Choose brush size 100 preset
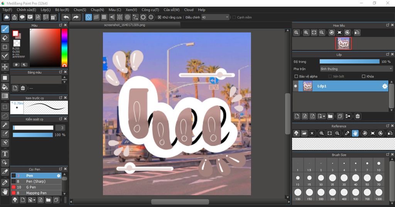Screen dimensions: 395x207 [298, 194]
